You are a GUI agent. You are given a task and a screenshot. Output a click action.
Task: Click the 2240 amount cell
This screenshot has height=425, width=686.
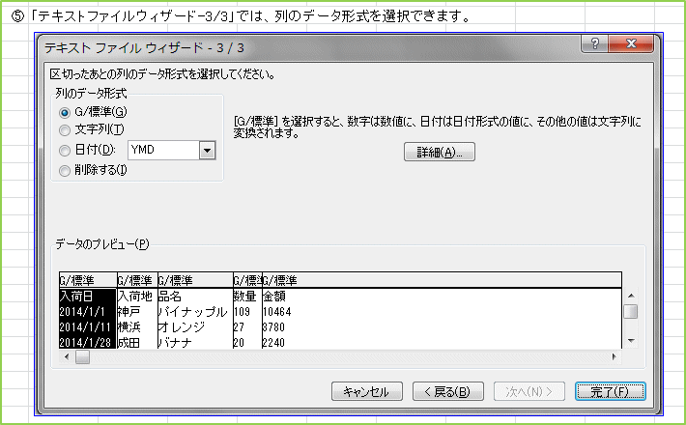click(273, 342)
